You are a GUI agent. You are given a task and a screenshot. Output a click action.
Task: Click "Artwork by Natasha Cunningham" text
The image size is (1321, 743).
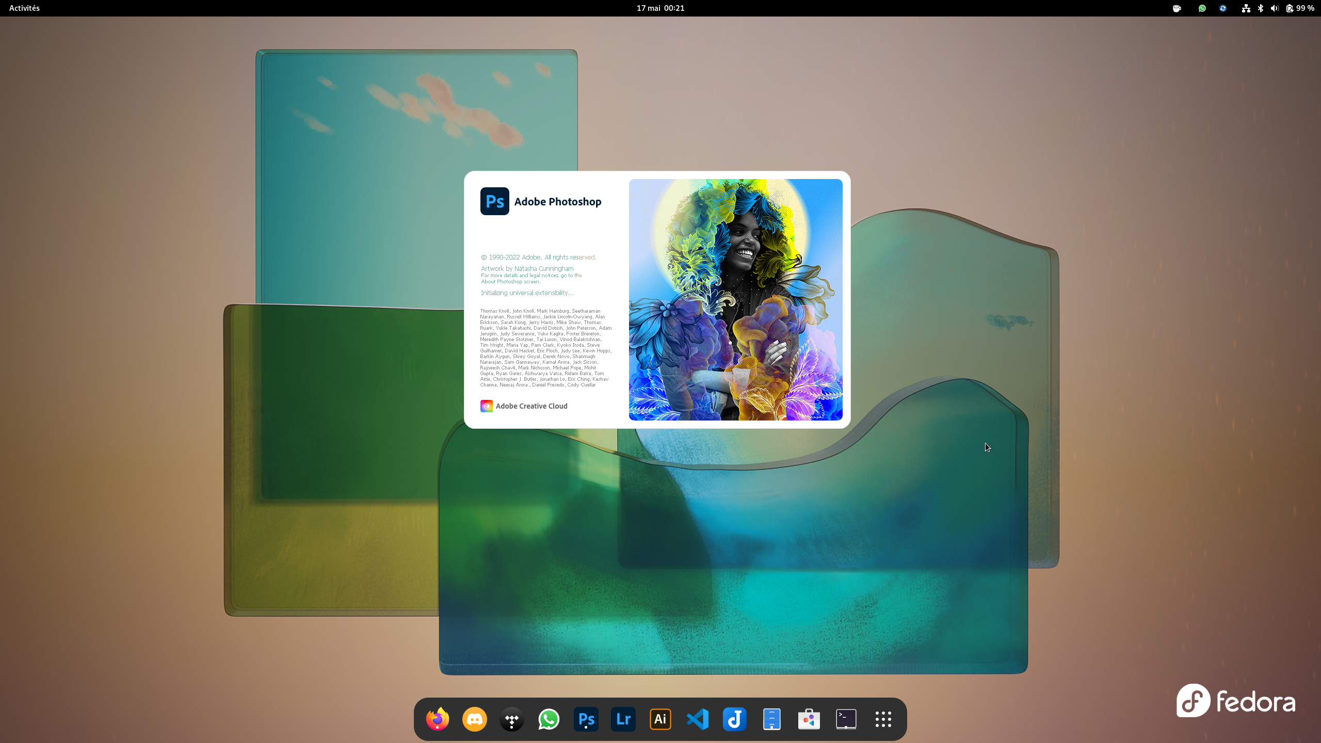(527, 268)
